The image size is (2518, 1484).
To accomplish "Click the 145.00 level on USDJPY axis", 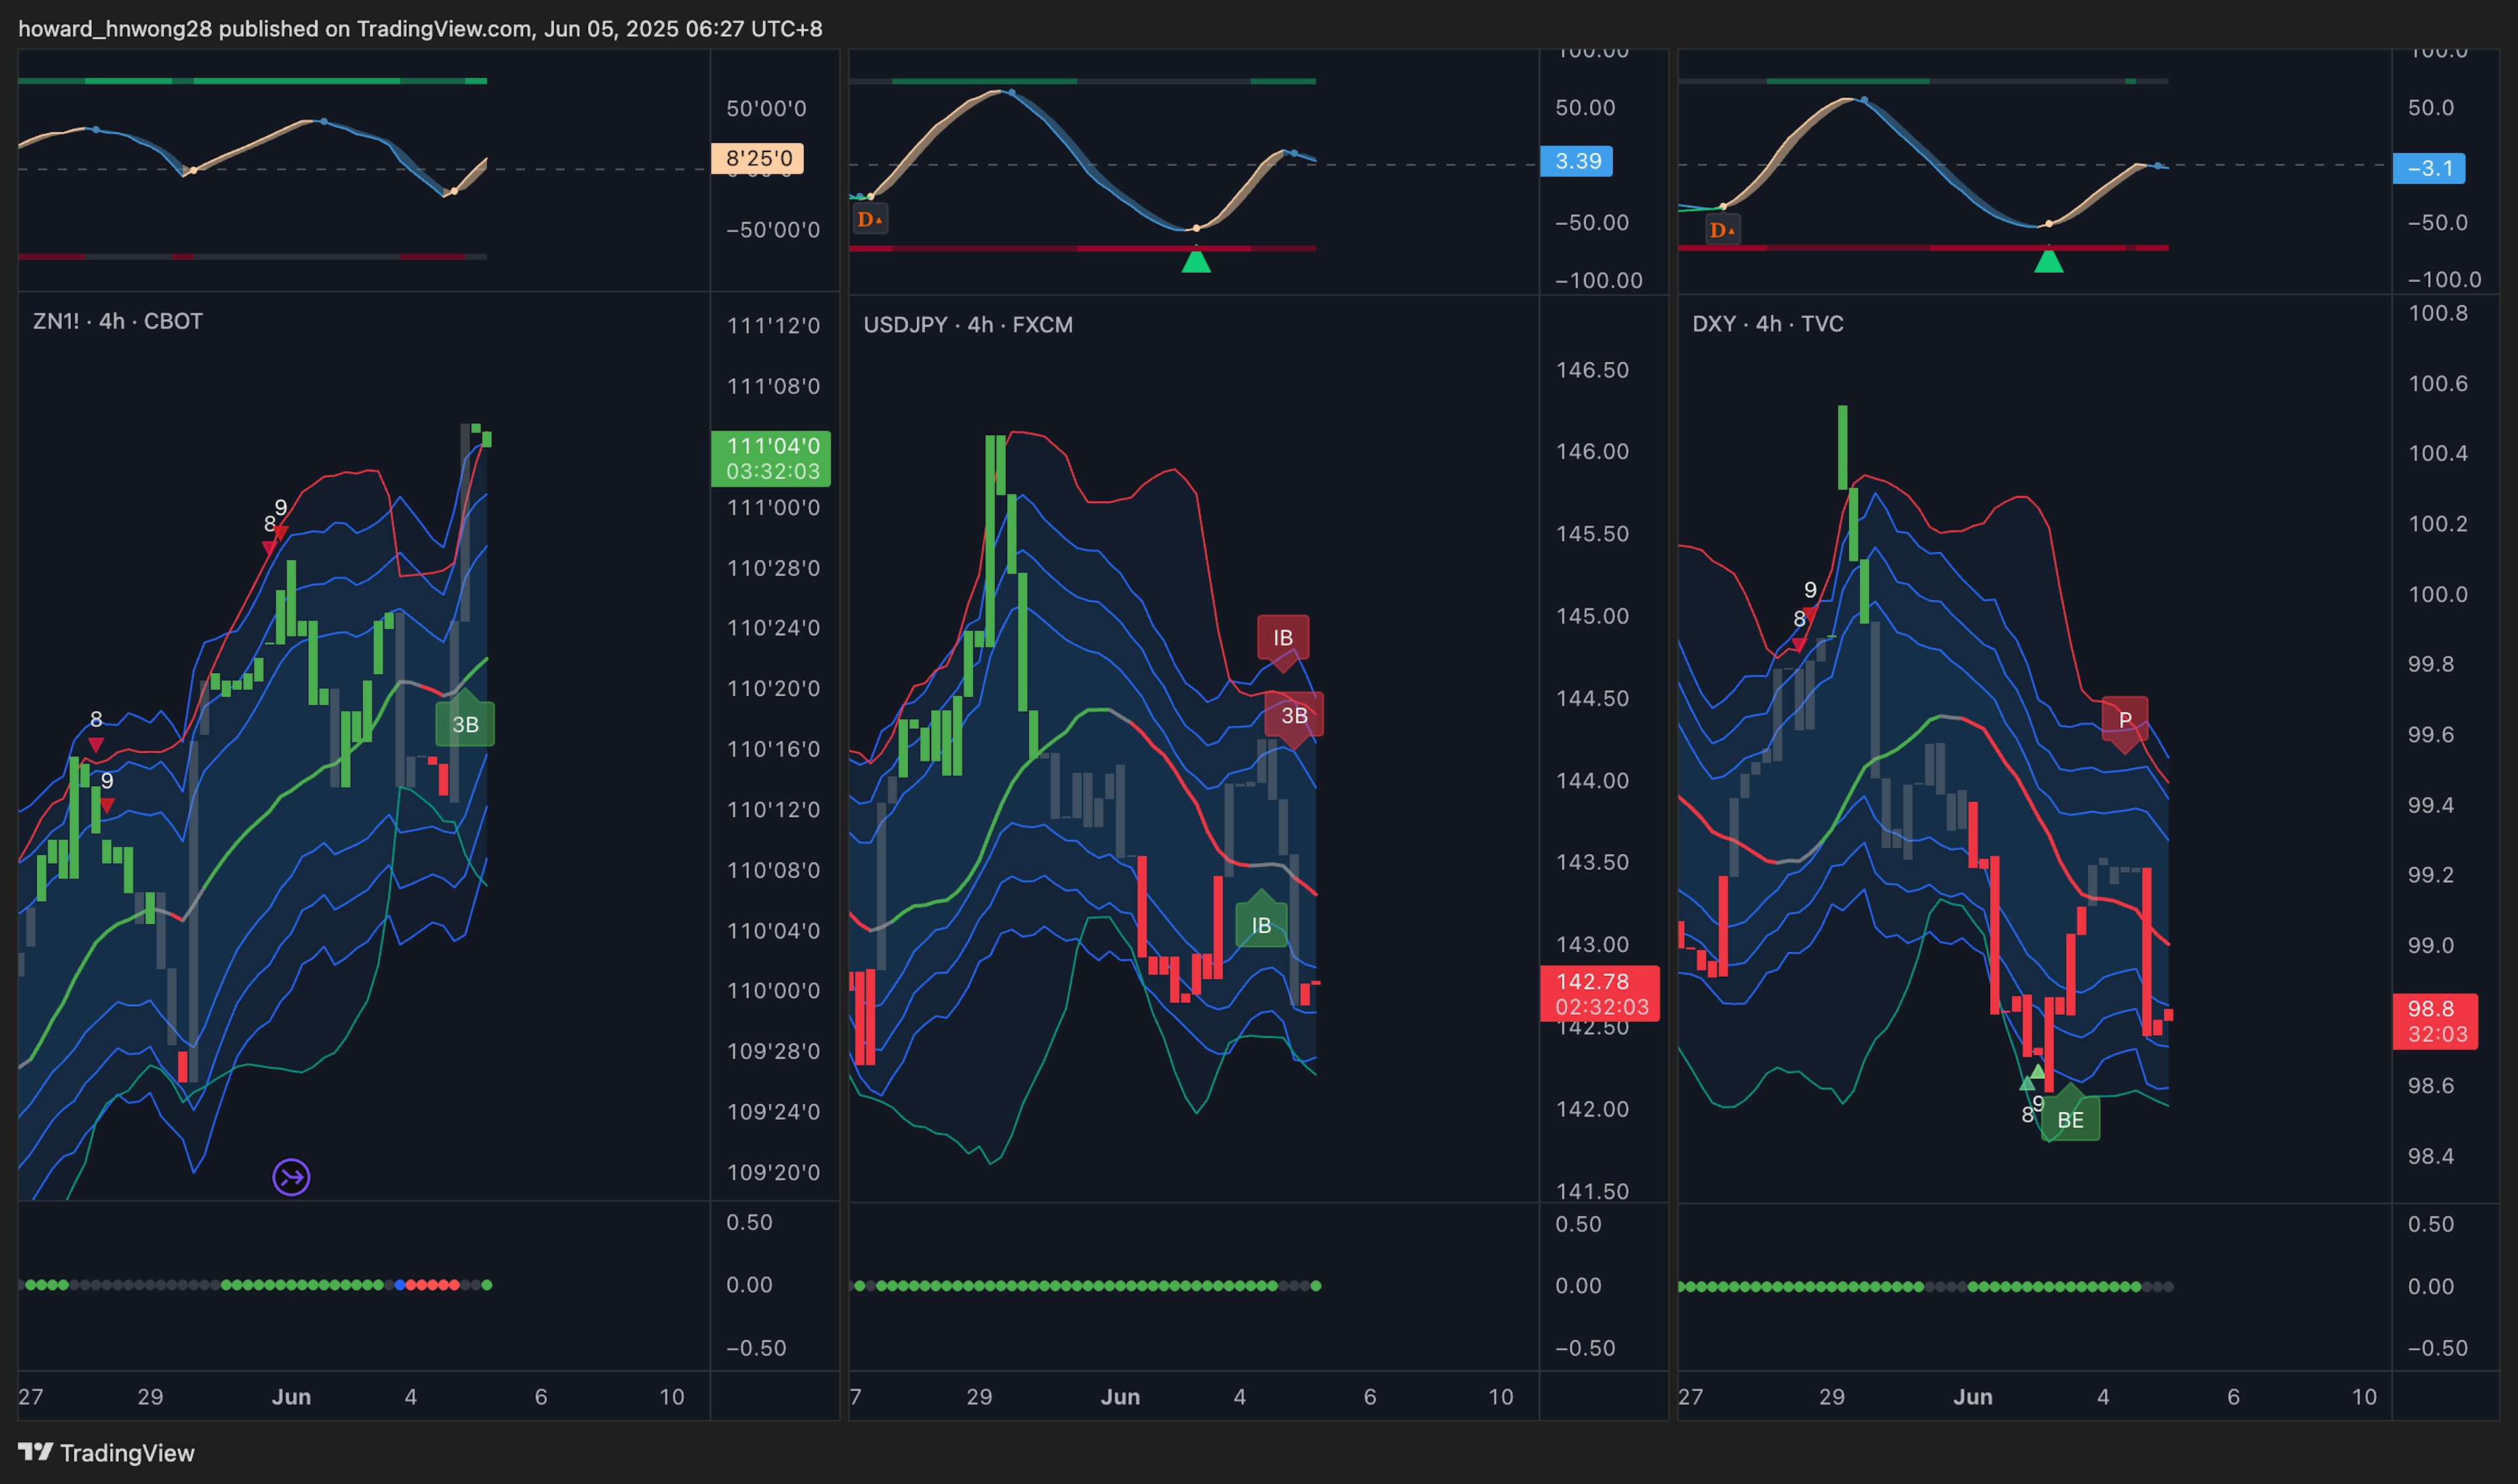I will tap(1591, 616).
